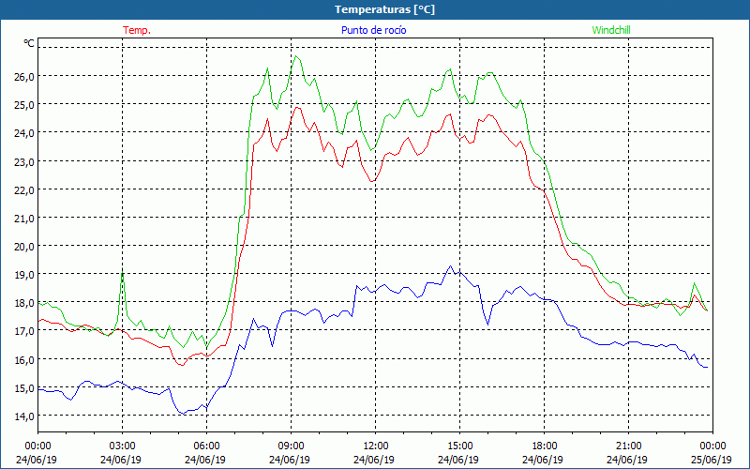Select the blue Punto de rocío legend label
The image size is (750, 469).
[x=373, y=30]
